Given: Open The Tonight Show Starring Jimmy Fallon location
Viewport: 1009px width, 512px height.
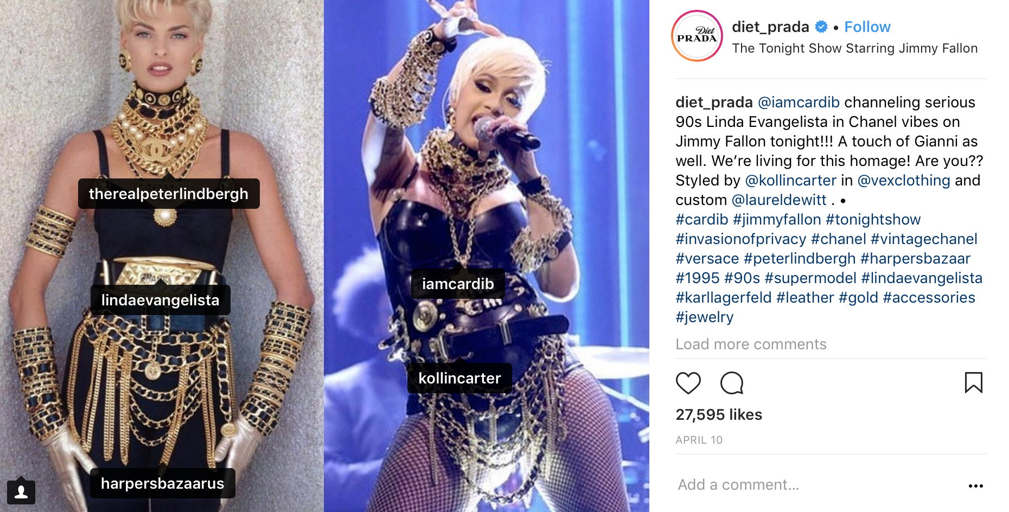Looking at the screenshot, I should point(854,48).
